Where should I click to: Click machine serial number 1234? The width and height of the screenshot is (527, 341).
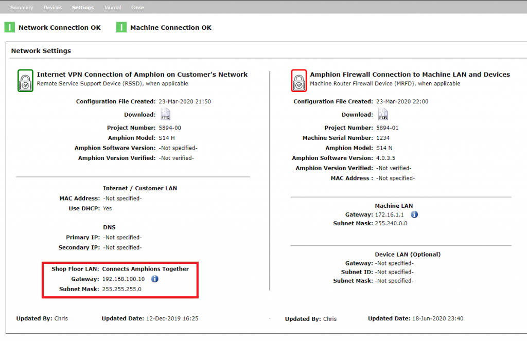383,138
